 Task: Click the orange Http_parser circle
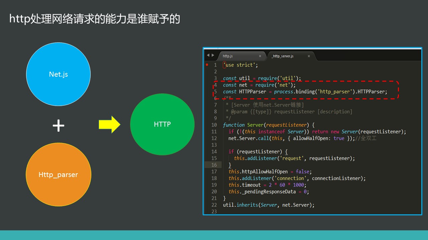click(x=58, y=174)
